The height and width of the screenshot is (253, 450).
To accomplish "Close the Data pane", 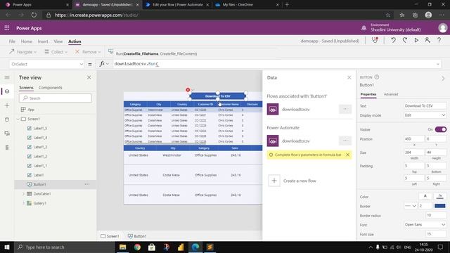I will click(x=349, y=77).
